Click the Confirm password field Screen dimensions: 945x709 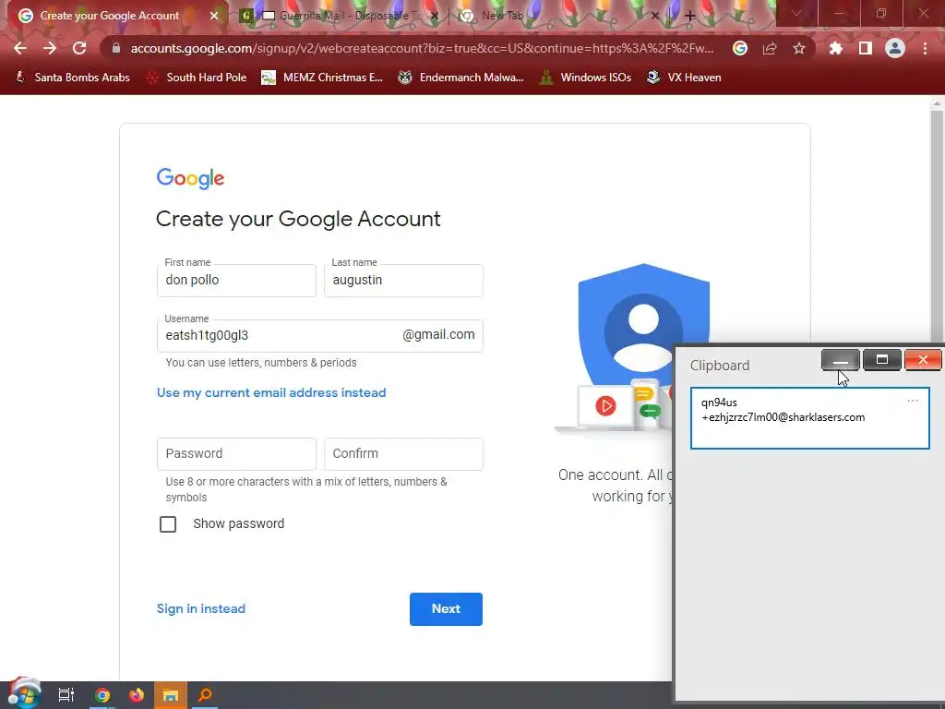pos(403,454)
